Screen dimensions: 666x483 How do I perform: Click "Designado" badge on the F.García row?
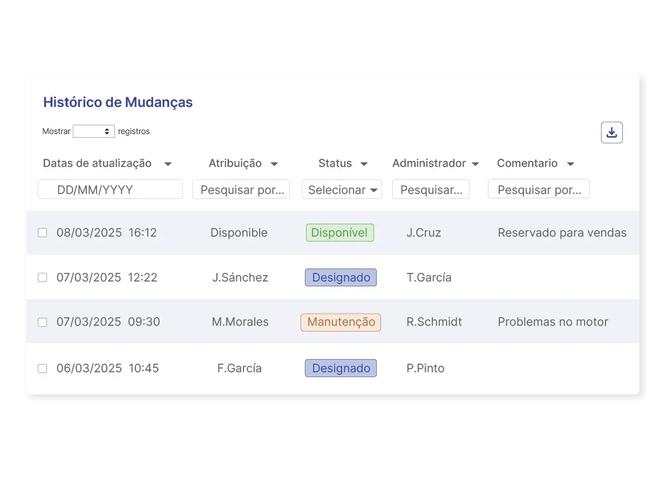pos(341,368)
